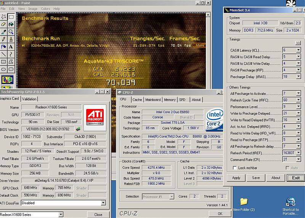This screenshot has width=305, height=218.
Task: Click OK in the CPU-Z window
Action: [220, 214]
